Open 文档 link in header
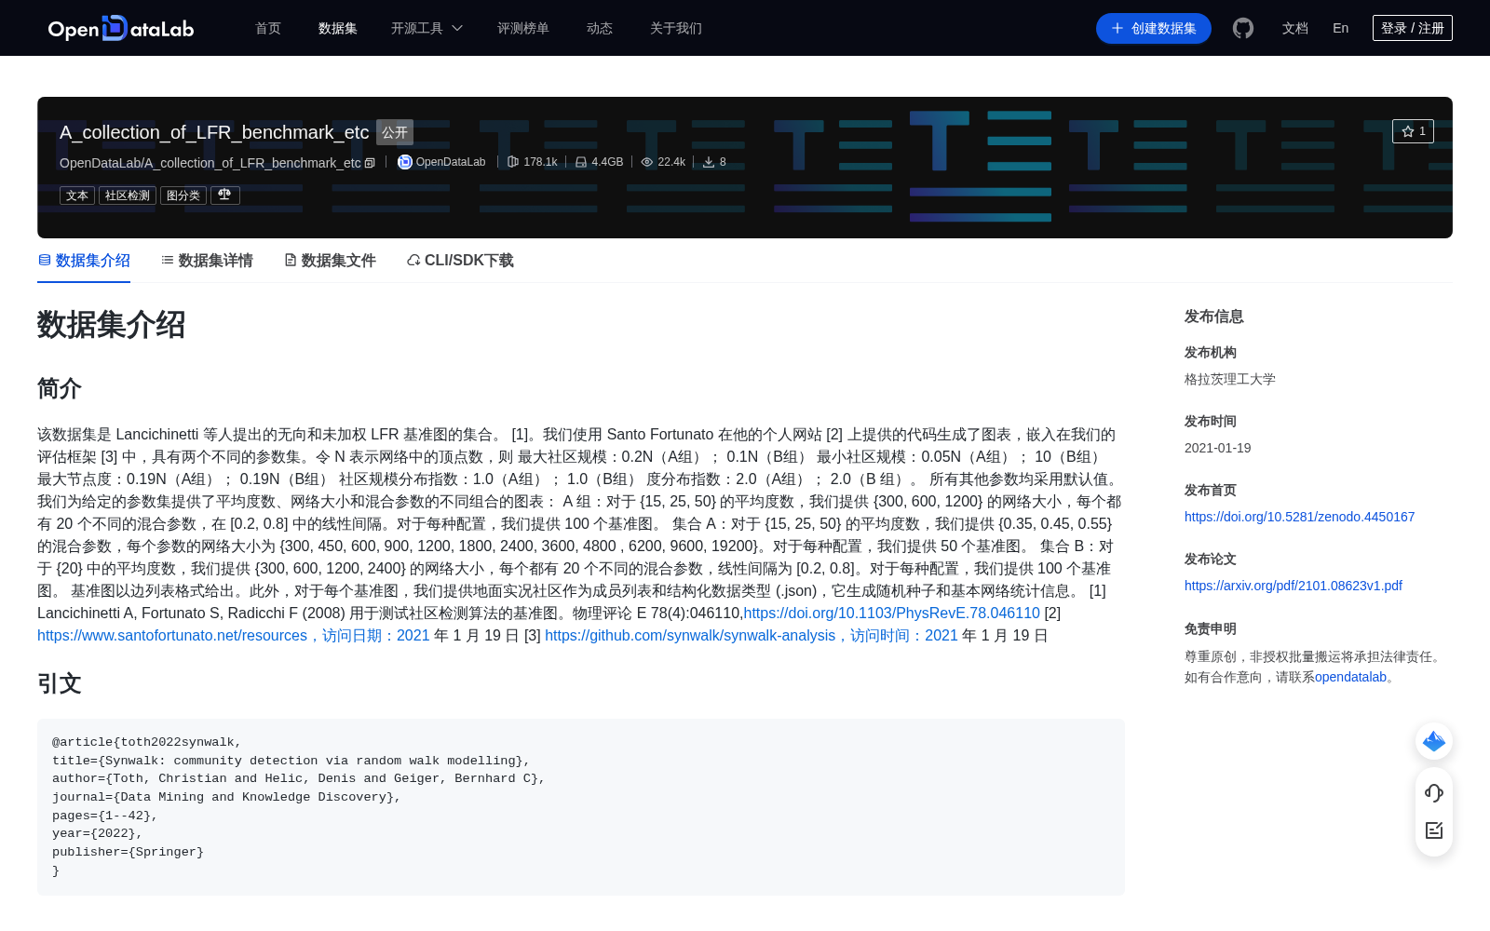 pos(1295,28)
